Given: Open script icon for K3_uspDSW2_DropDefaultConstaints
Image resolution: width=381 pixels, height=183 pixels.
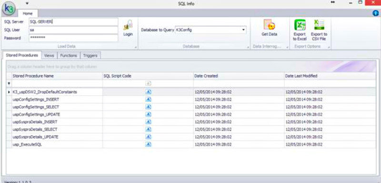Looking at the screenshot, I should 148,92.
